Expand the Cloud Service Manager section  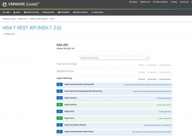point(67,64)
